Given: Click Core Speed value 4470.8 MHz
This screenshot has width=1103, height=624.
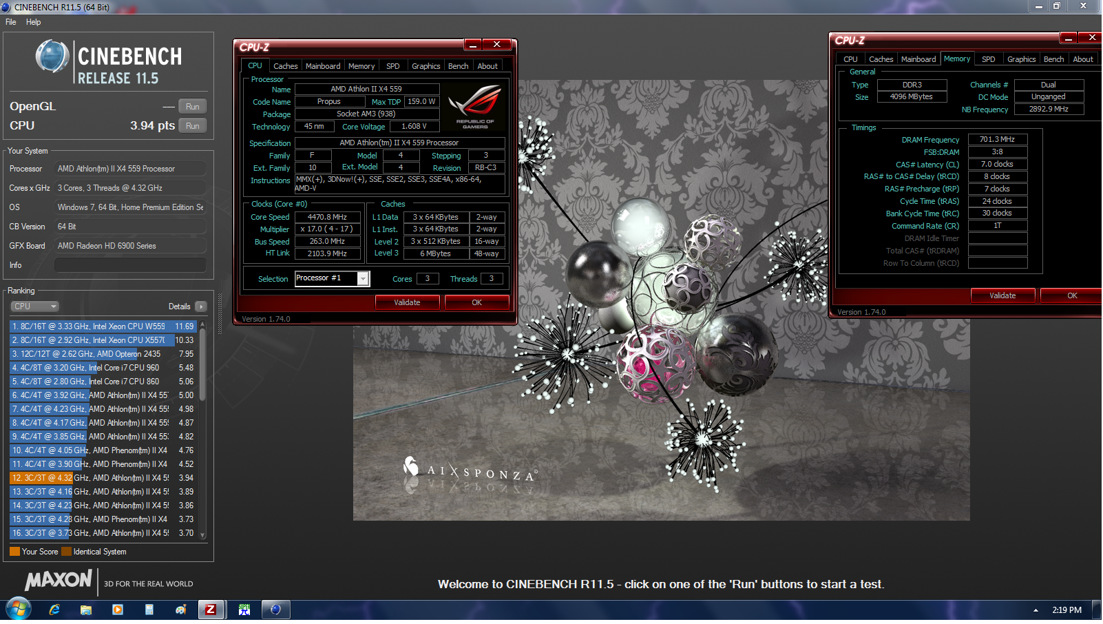Looking at the screenshot, I should click(x=327, y=217).
